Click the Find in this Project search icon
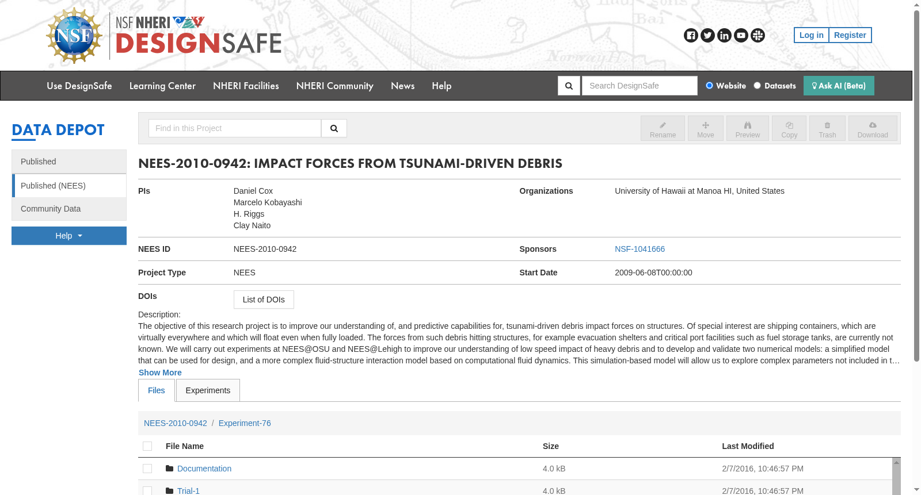 (x=334, y=128)
